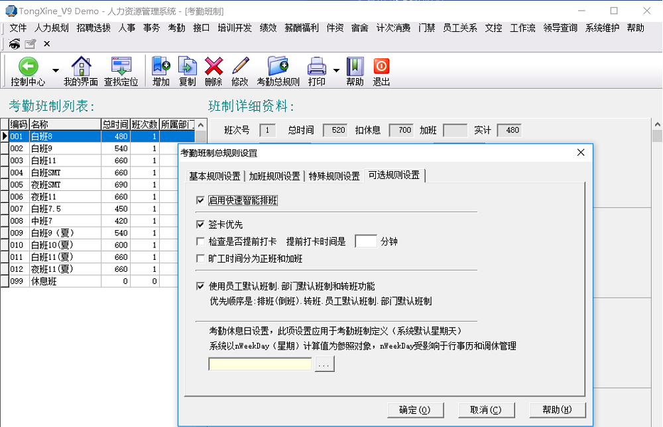
Task: Click the 修改 pencil icon
Action: tap(240, 66)
